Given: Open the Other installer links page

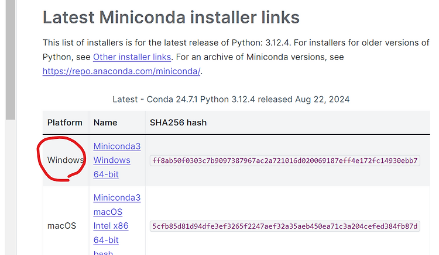Looking at the screenshot, I should coord(132,57).
